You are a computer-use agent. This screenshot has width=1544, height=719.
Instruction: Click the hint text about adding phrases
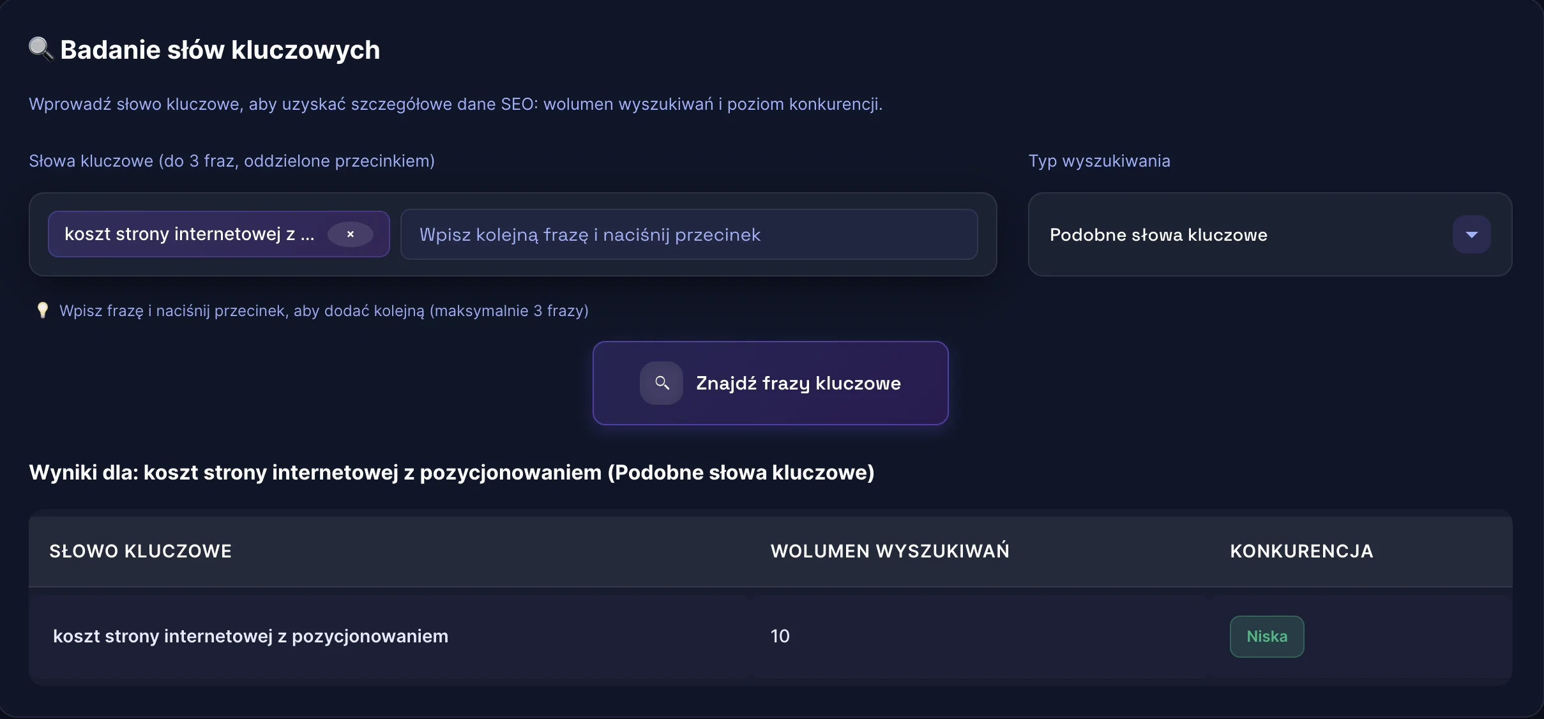coord(324,311)
